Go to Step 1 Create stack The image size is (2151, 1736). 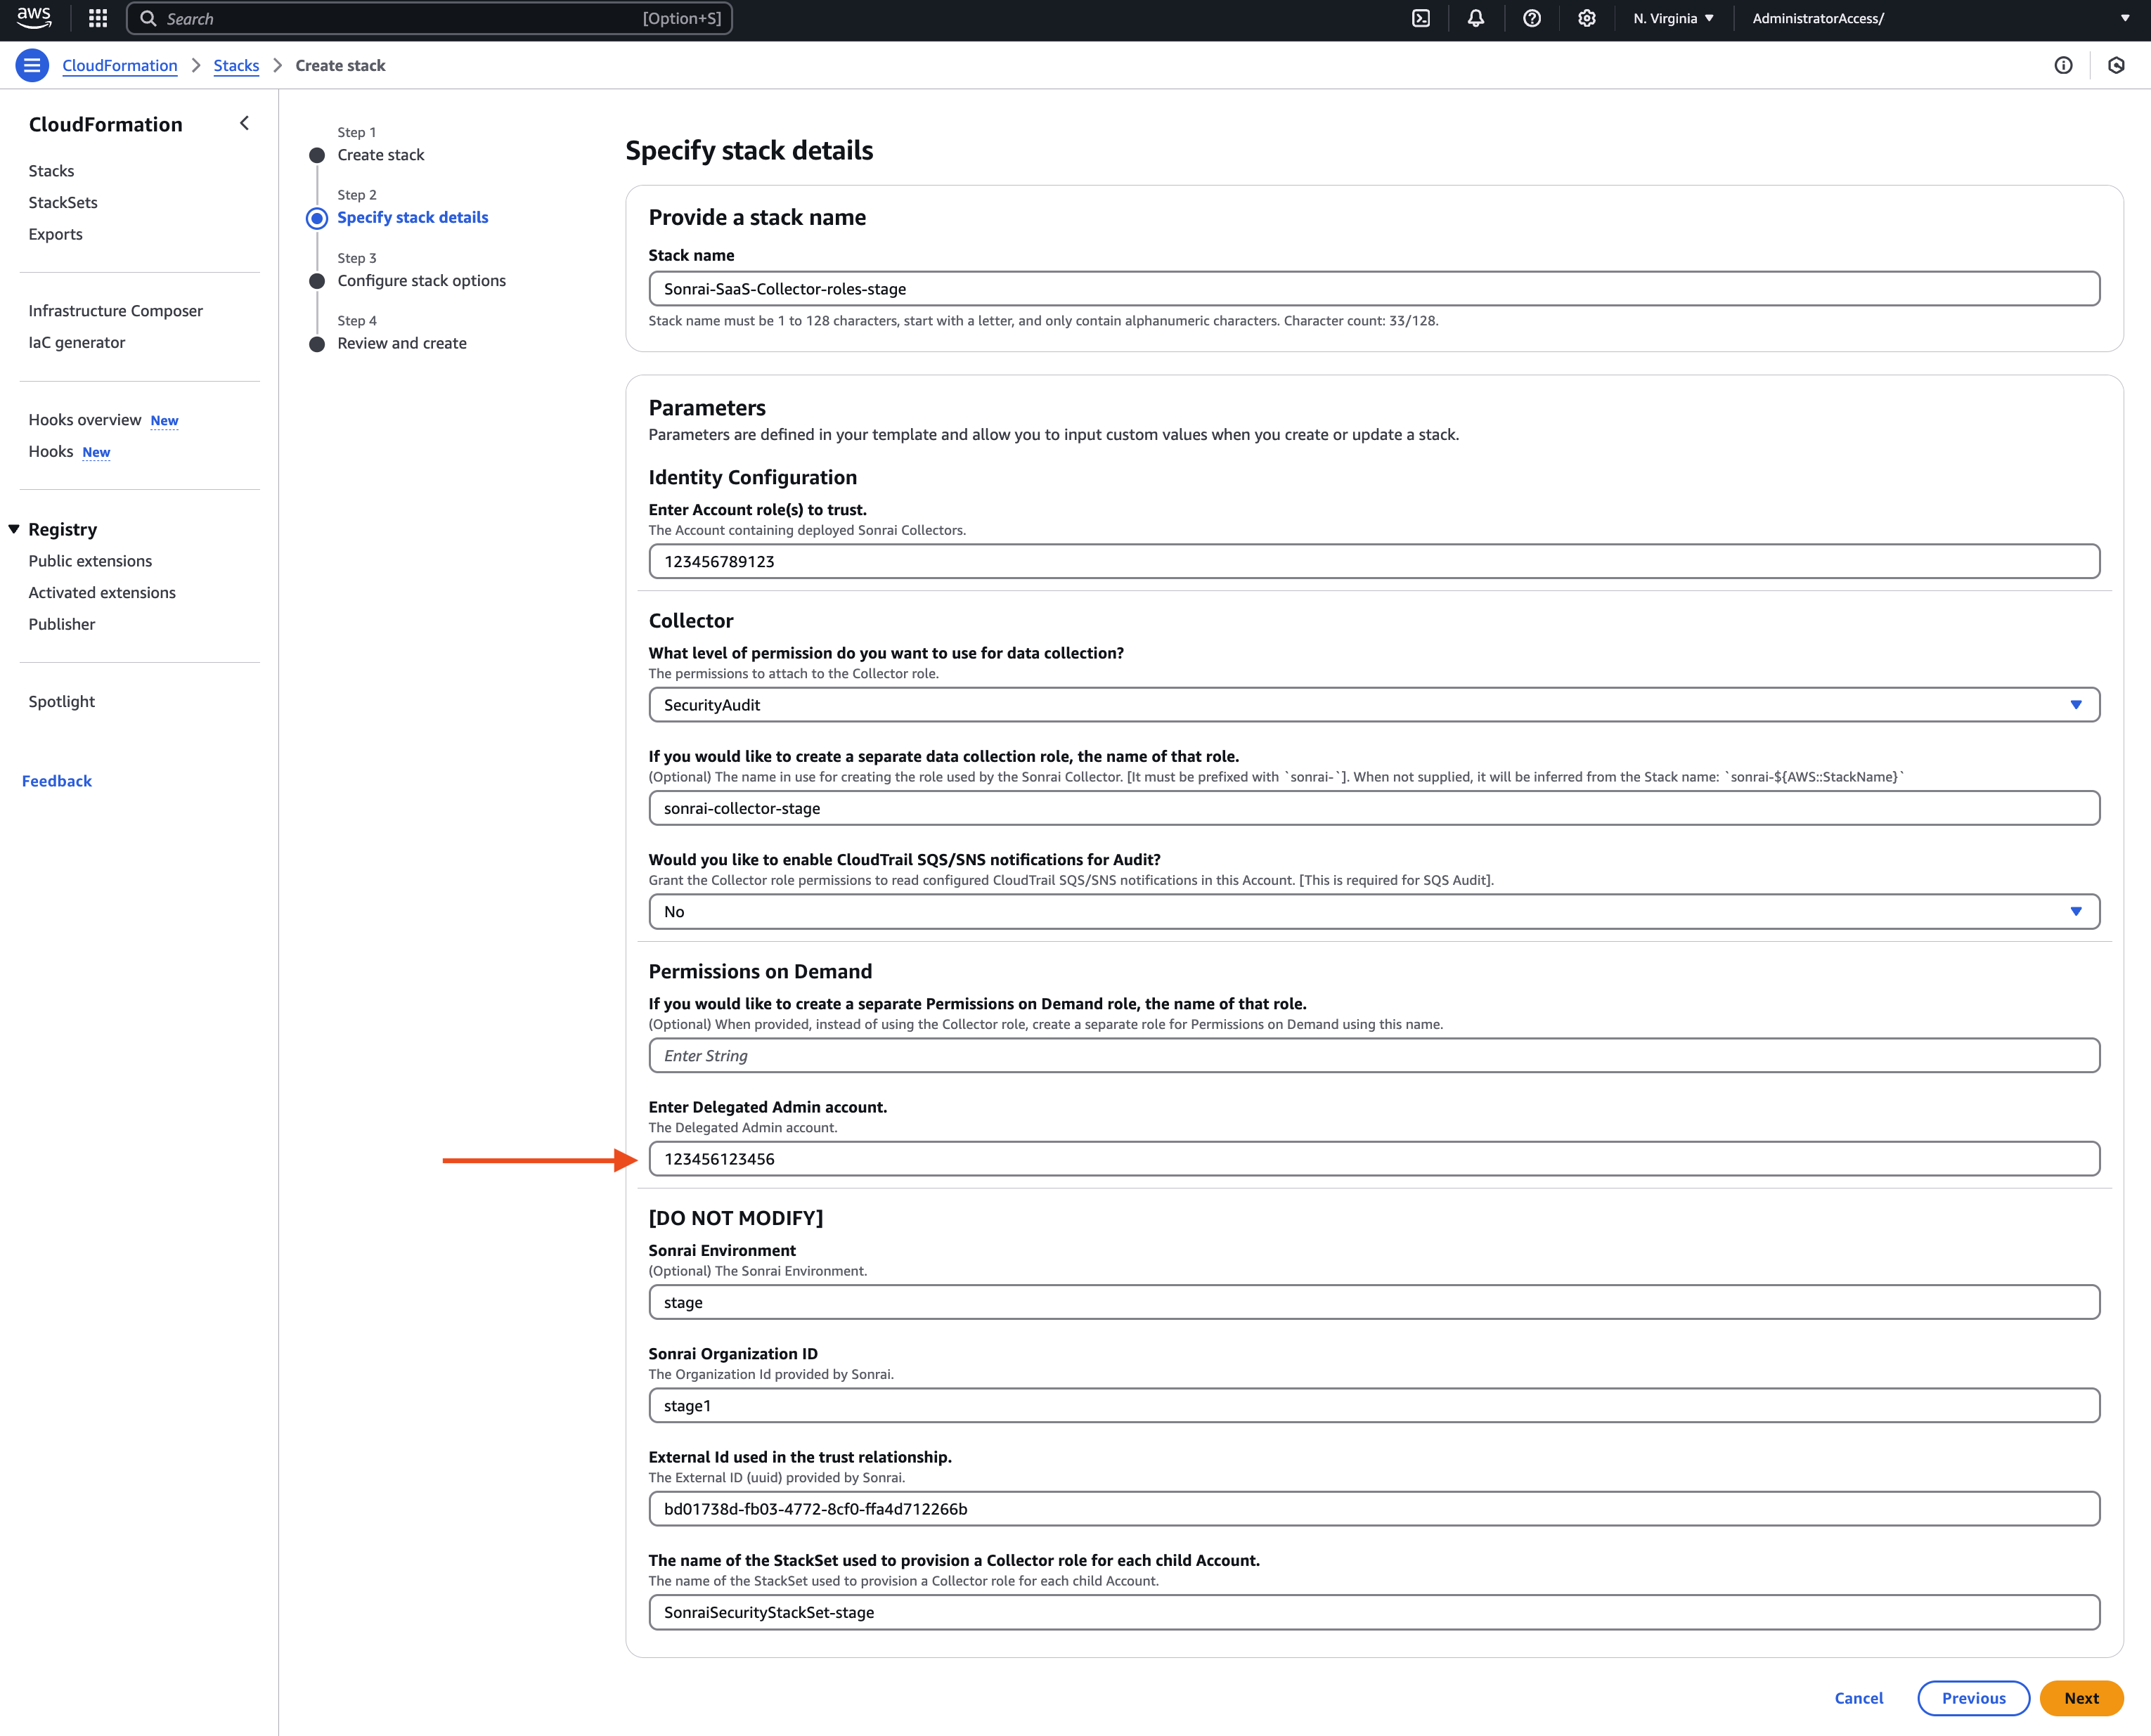pos(381,155)
